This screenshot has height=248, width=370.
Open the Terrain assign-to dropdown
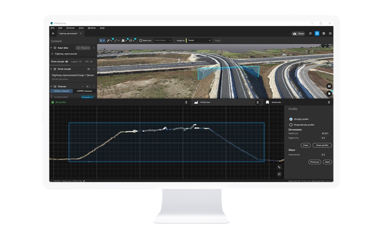[x=198, y=40]
